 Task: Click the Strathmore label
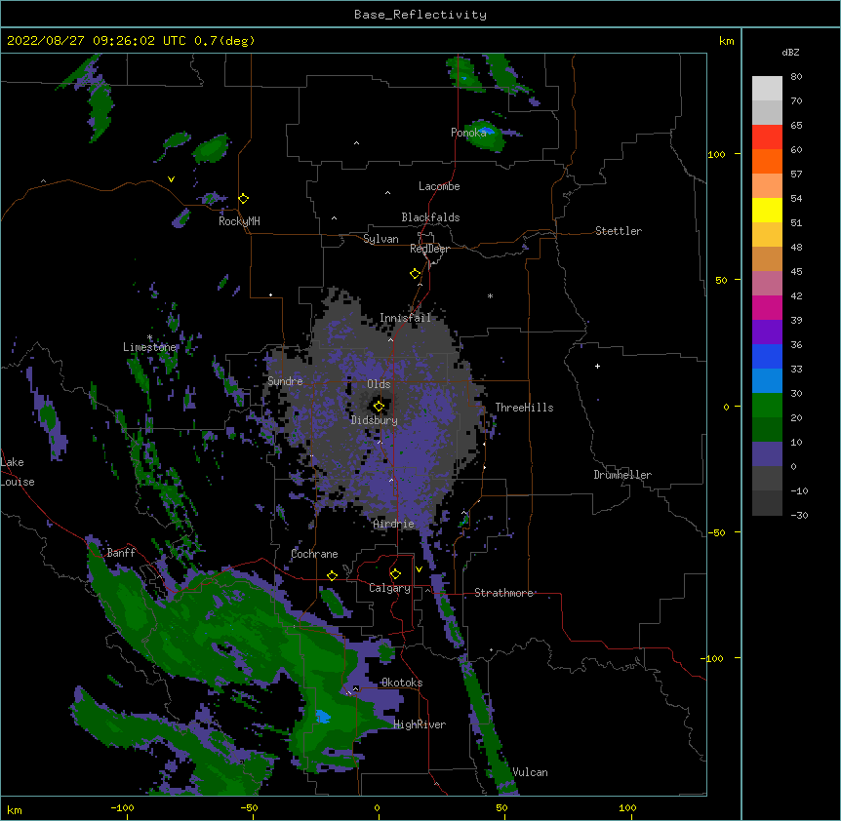[503, 593]
